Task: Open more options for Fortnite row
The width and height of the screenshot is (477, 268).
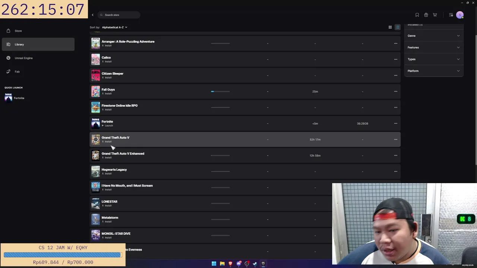Action: 396,123
